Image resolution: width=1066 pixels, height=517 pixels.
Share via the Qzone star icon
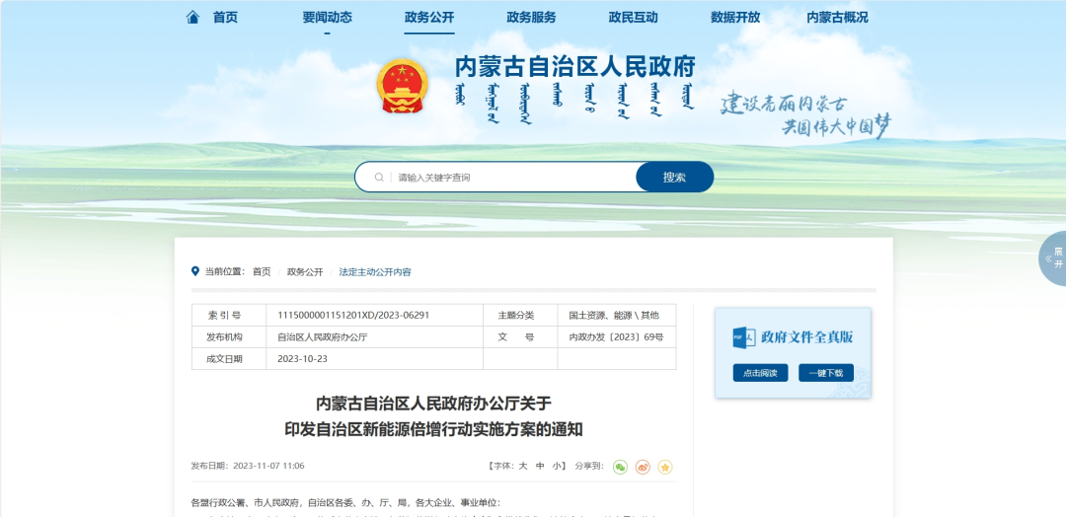pyautogui.click(x=665, y=467)
